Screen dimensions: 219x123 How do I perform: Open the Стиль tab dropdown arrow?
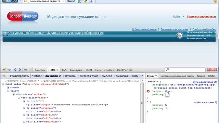156,76
